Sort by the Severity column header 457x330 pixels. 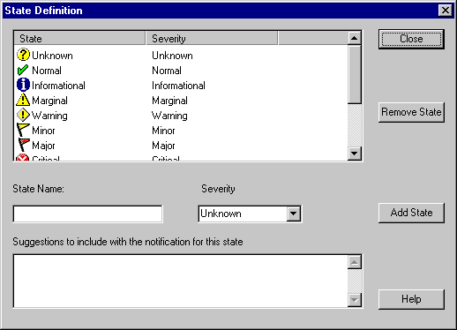click(212, 38)
